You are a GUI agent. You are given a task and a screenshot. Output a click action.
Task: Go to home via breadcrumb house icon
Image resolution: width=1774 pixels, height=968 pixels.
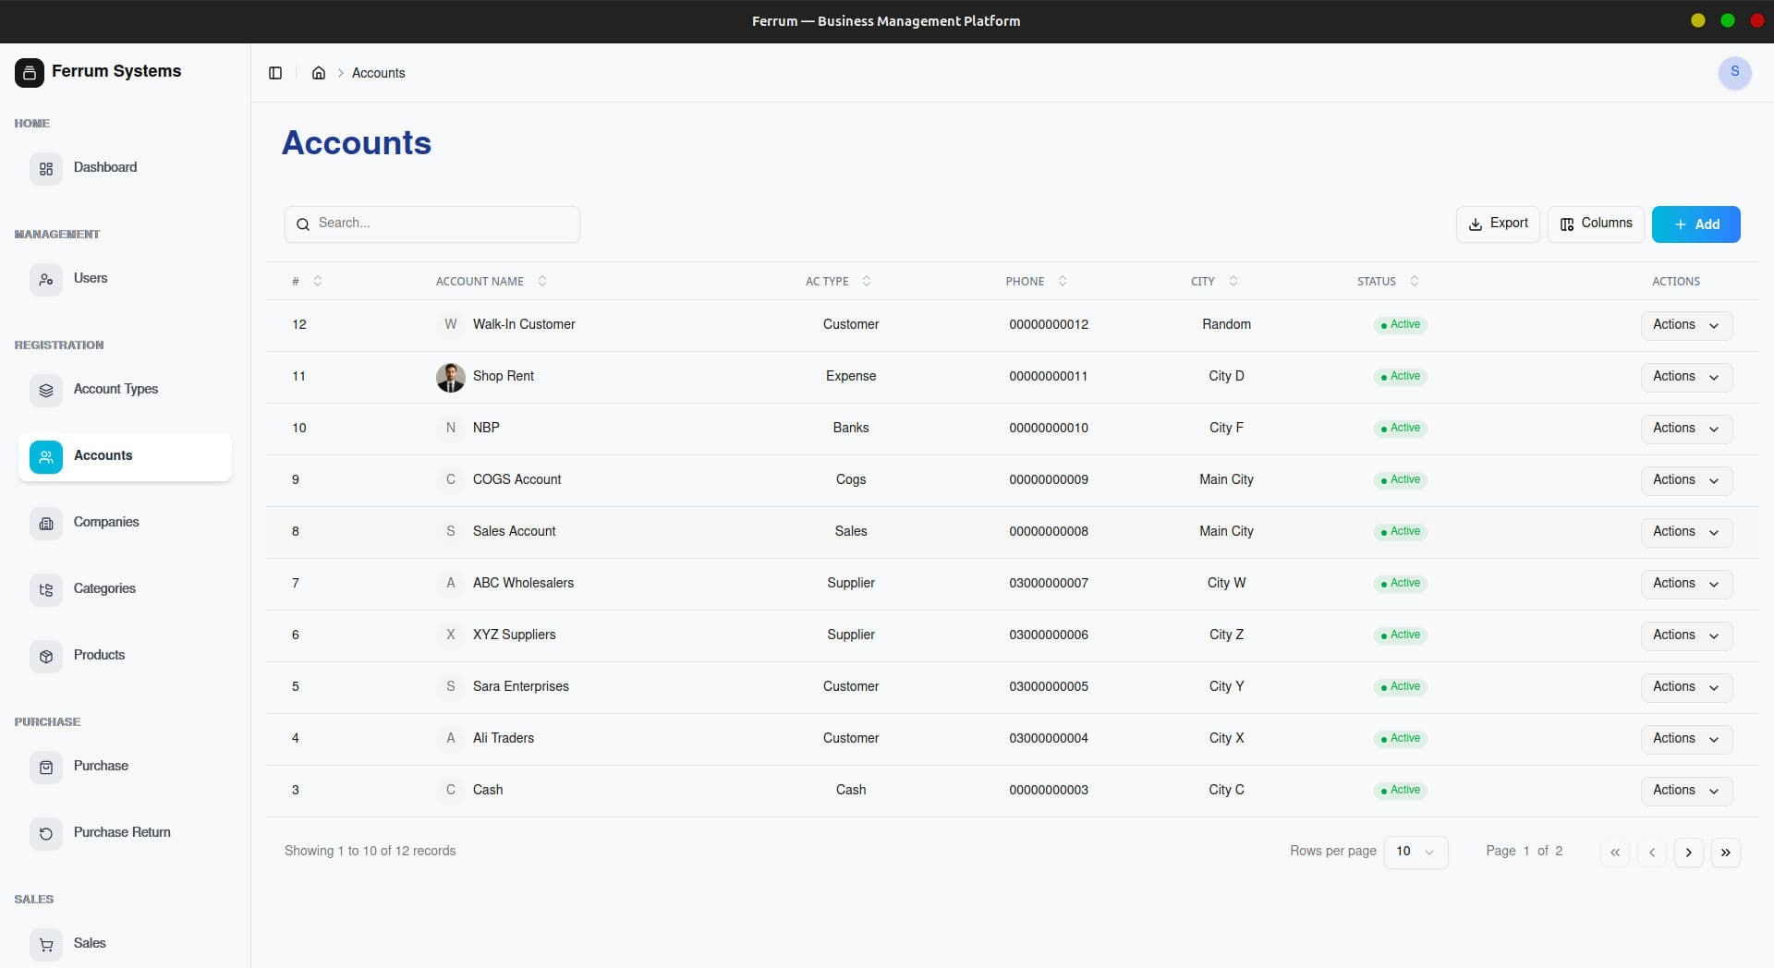319,73
